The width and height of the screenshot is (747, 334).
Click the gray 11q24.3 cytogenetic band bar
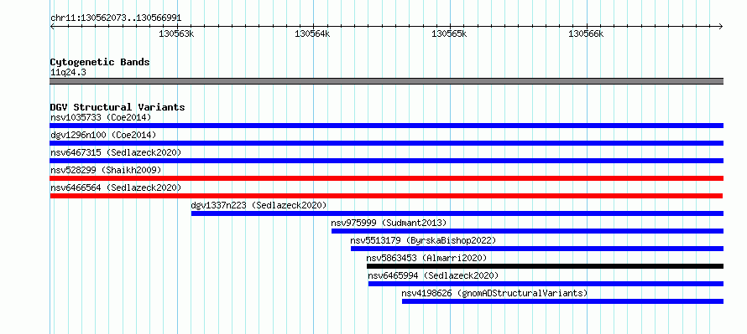pyautogui.click(x=386, y=81)
